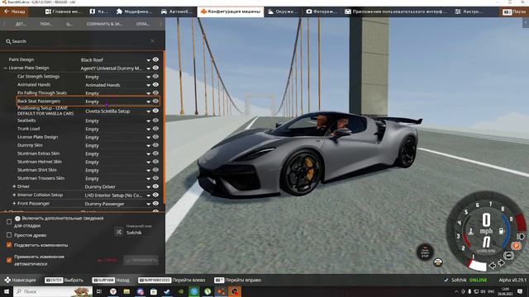Toggle visibility eye for Seatbelts
This screenshot has width=529, height=297.
155,120
